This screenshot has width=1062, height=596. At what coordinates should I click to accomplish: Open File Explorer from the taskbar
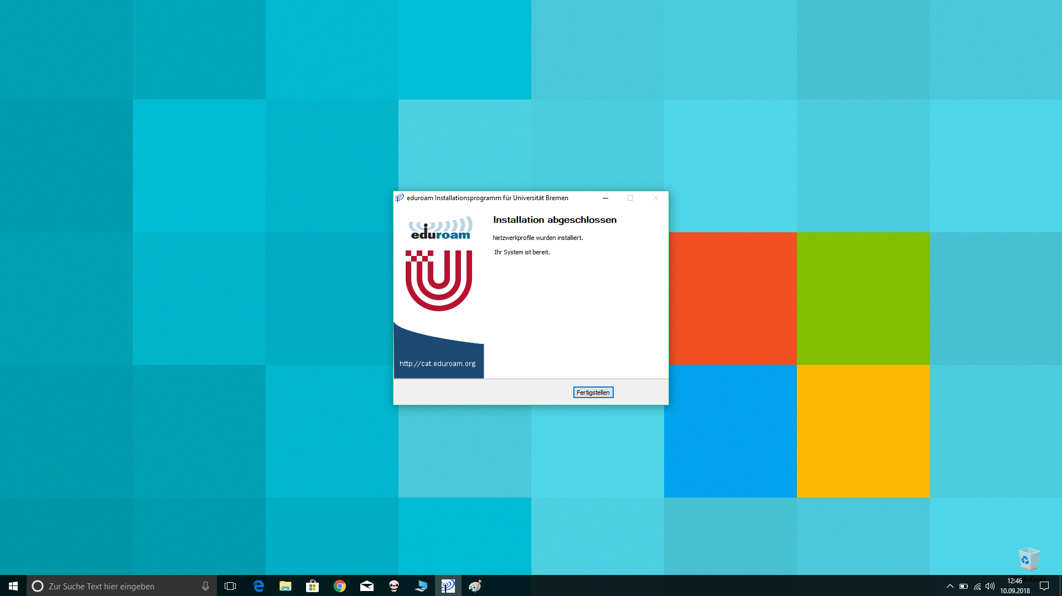tap(286, 586)
